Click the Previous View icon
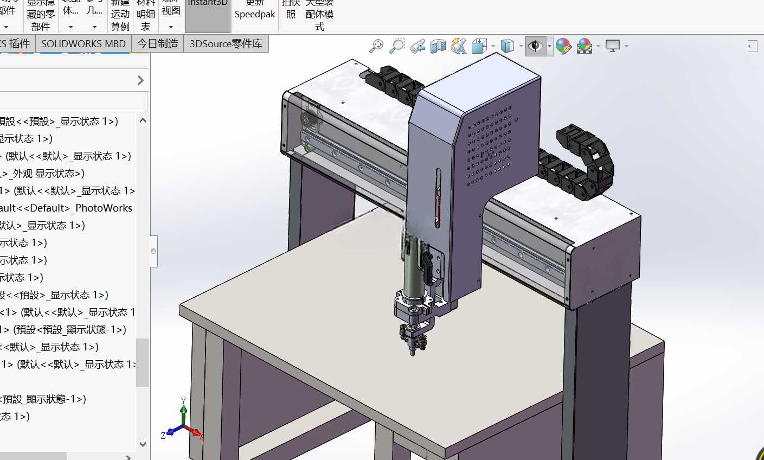This screenshot has height=460, width=764. pyautogui.click(x=417, y=46)
